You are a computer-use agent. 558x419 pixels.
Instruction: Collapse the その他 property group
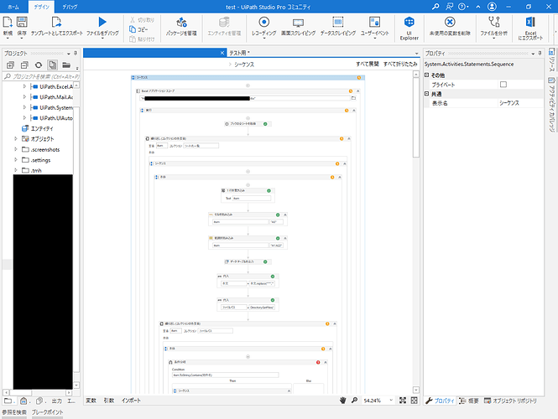coord(427,75)
